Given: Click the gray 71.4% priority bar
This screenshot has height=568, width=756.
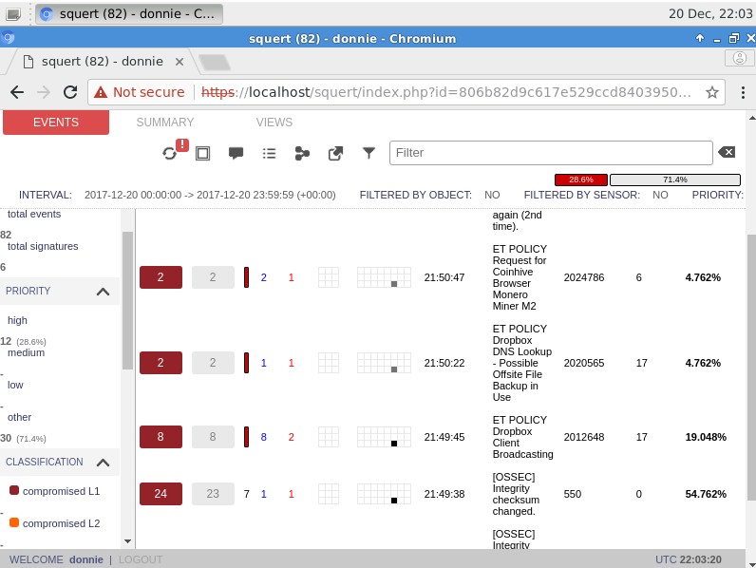Looking at the screenshot, I should [x=675, y=180].
